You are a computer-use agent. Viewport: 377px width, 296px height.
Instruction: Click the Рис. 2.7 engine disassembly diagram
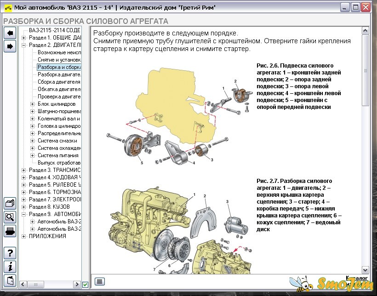point(180,230)
